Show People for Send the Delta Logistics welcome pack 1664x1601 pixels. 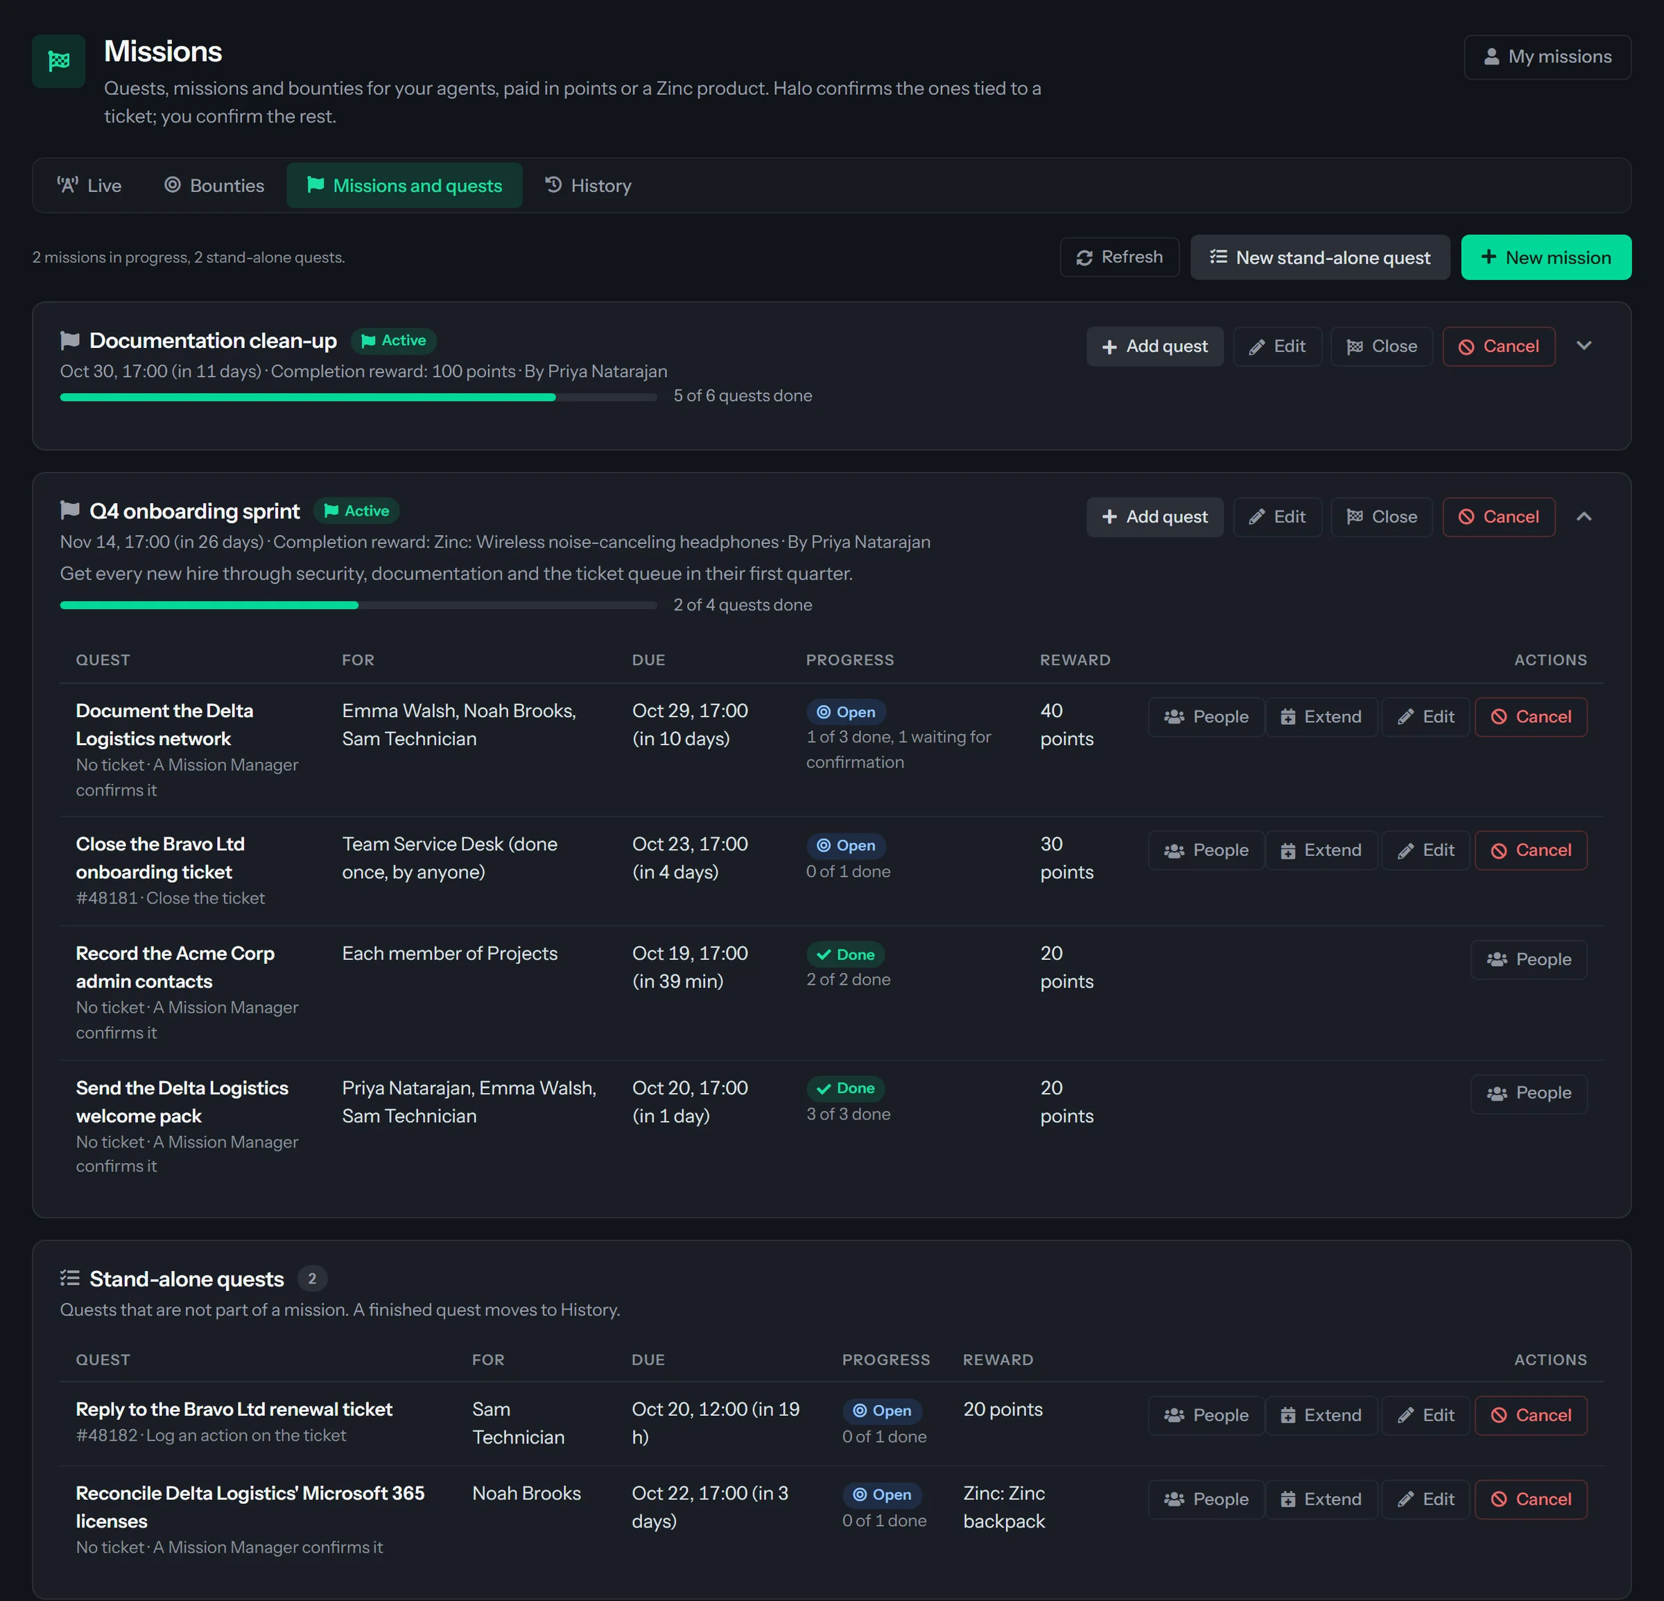[1528, 1093]
